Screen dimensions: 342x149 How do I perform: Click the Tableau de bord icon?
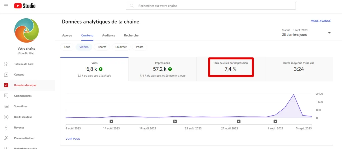[6, 64]
